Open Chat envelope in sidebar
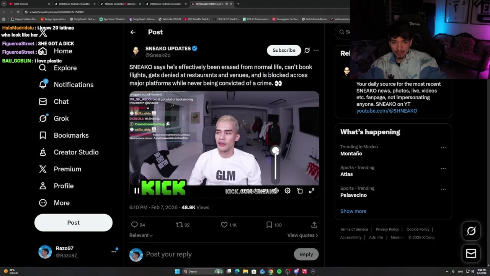 click(54, 102)
